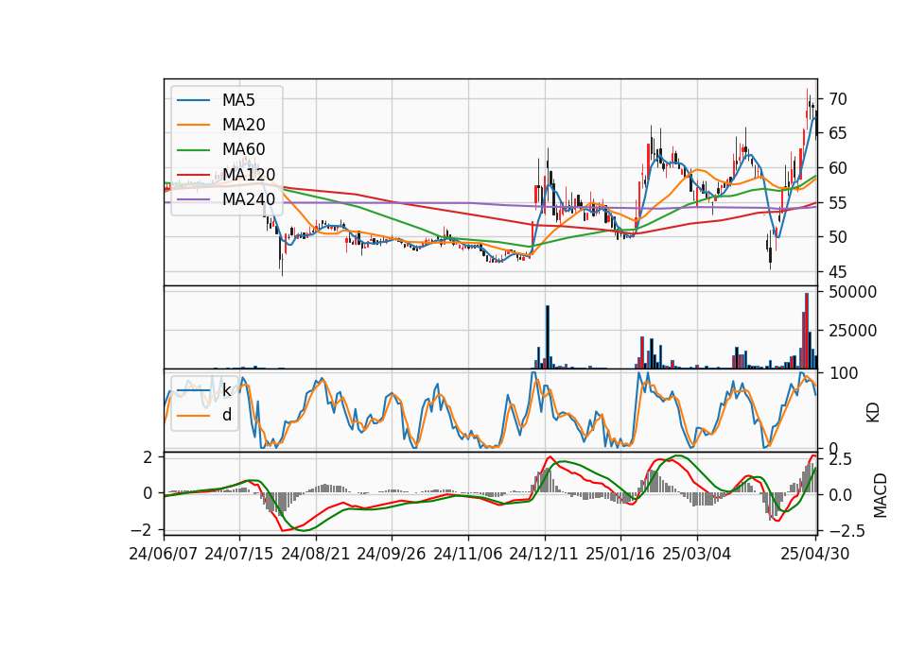Click the red volume spike nearest 50000
This screenshot has height=652, width=908.
pos(807,331)
